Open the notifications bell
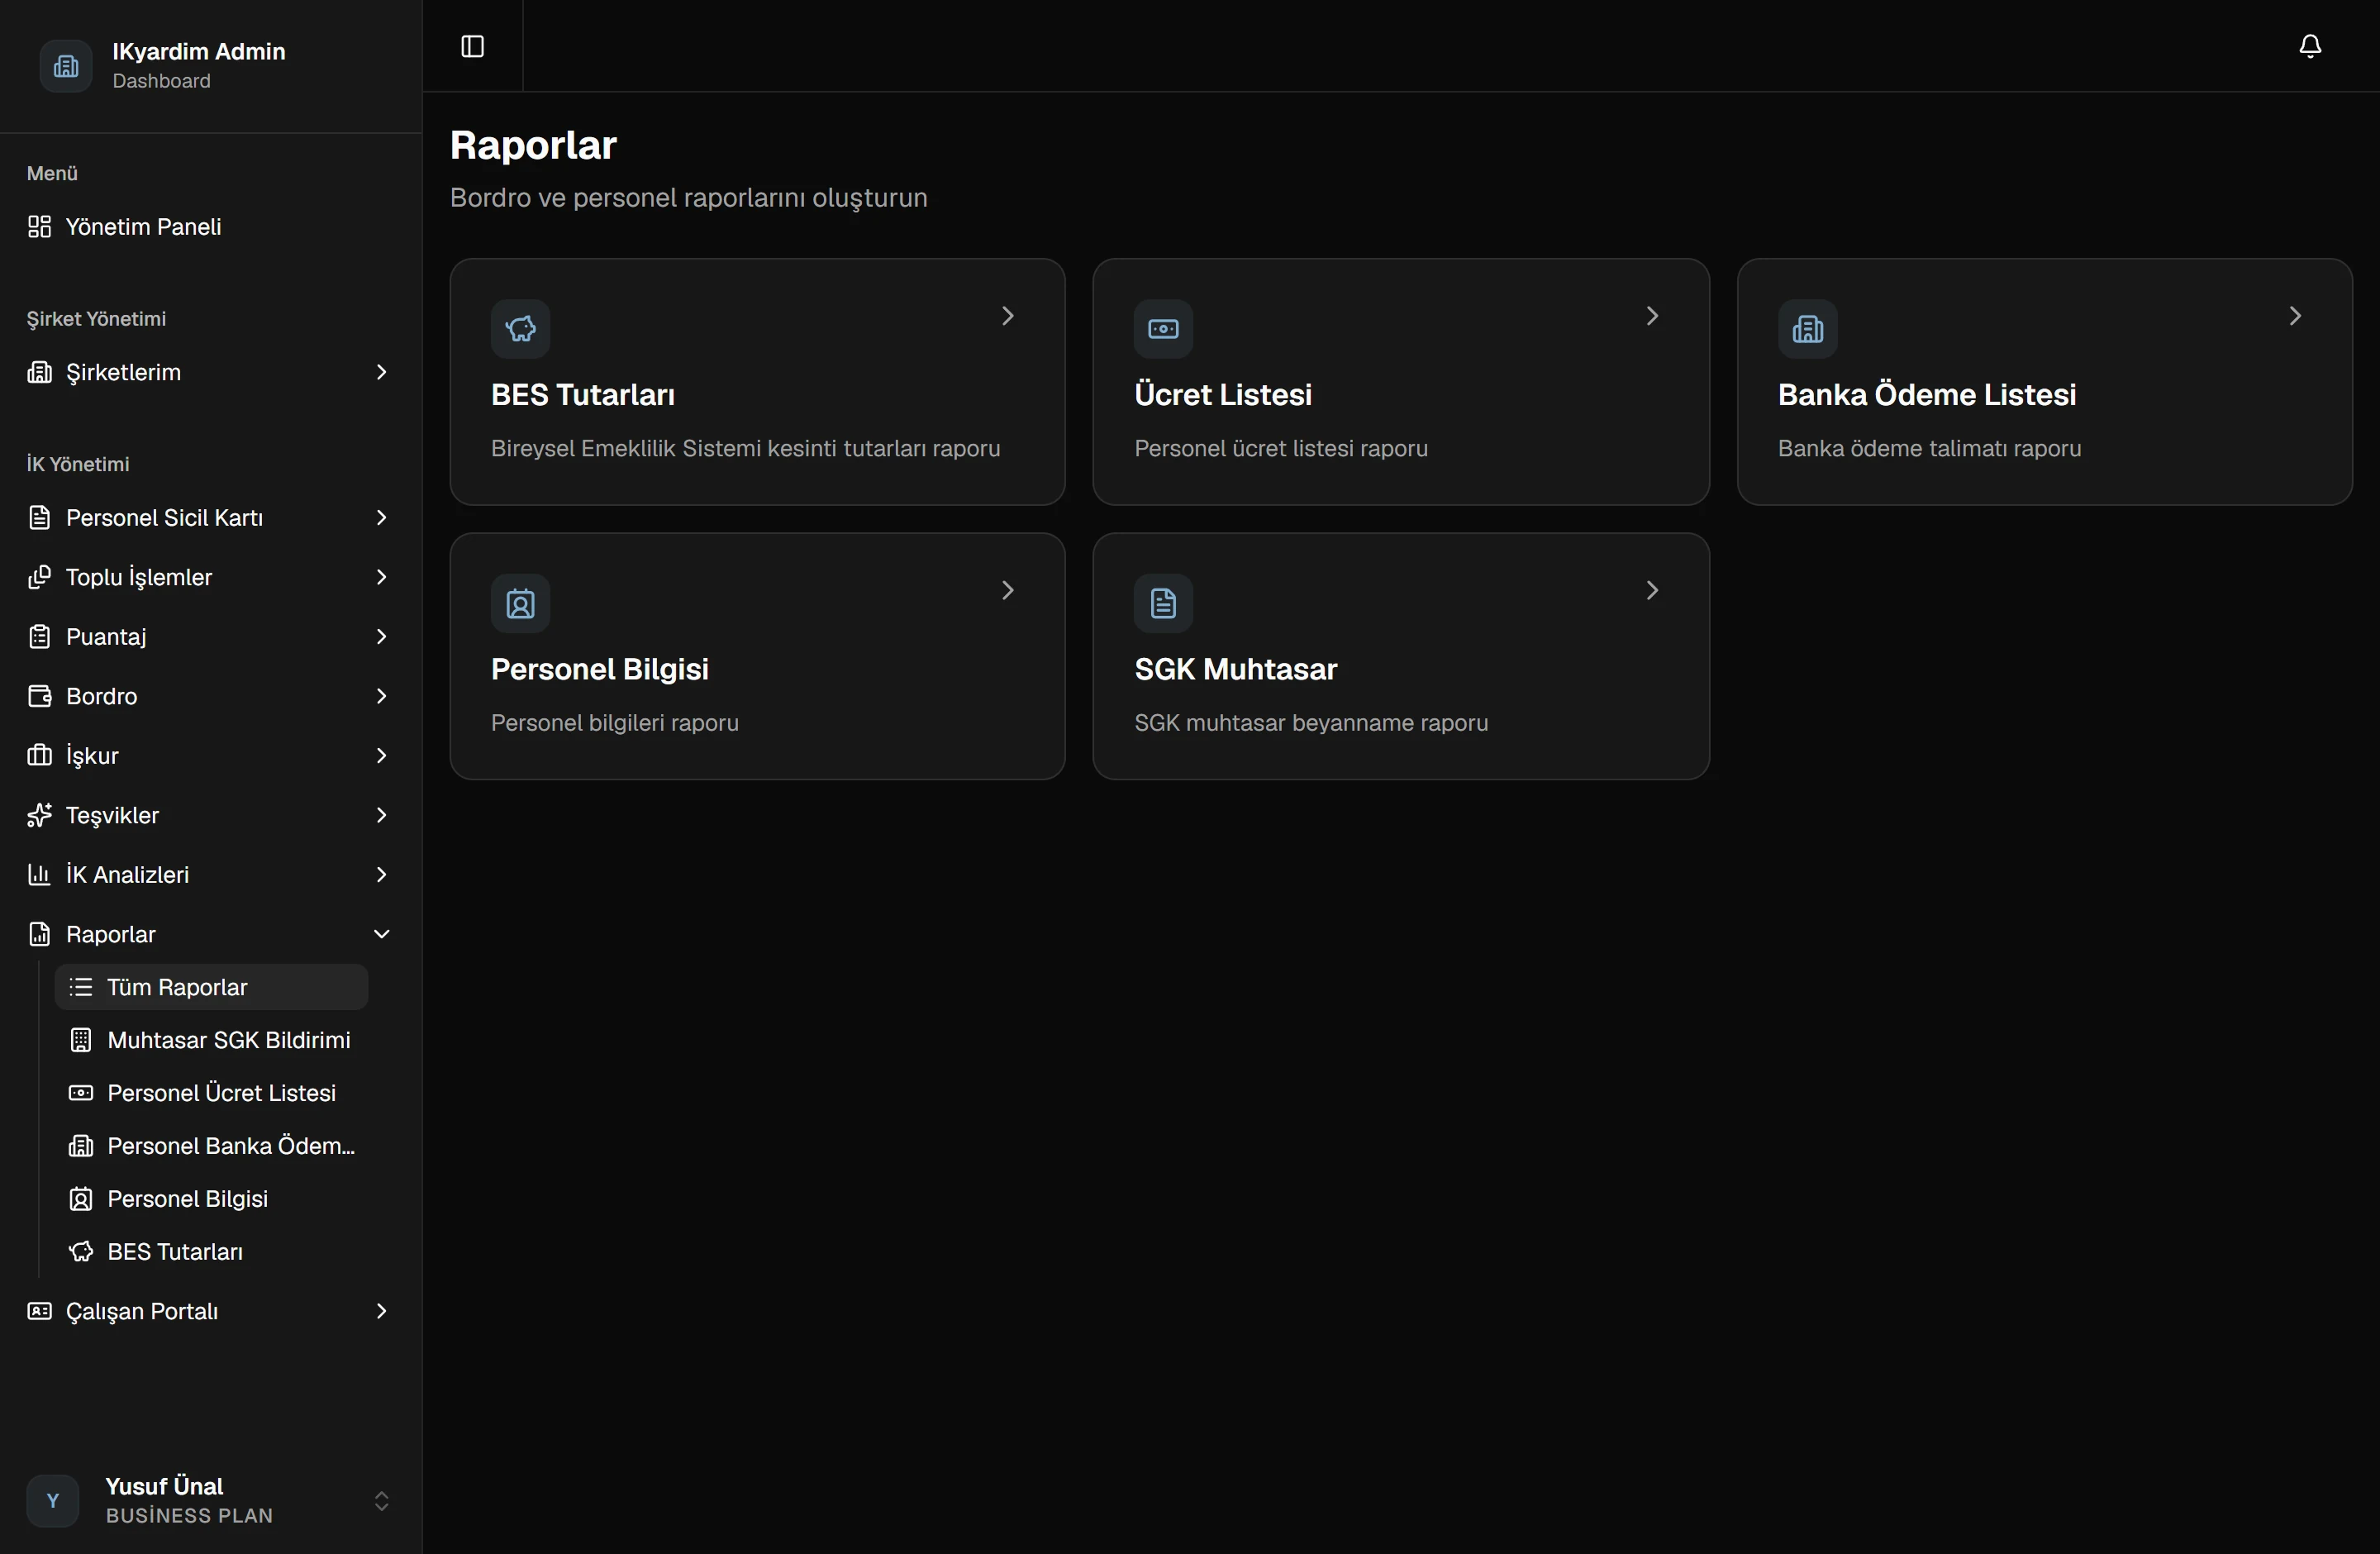 pos(2310,46)
